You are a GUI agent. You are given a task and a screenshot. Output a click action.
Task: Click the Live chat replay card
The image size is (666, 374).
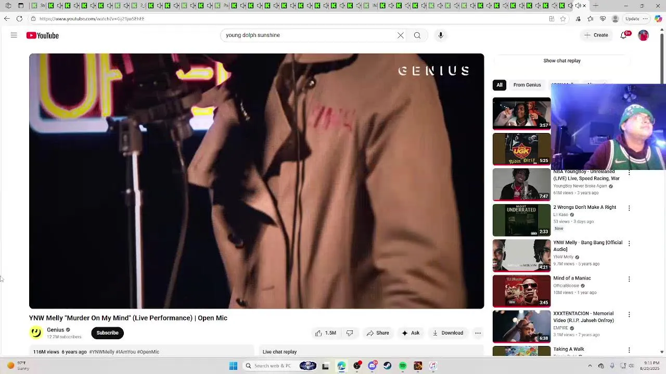372,352
